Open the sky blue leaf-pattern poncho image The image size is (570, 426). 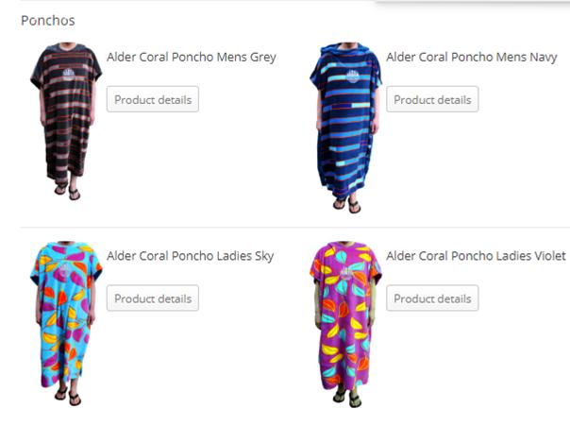coord(66,323)
